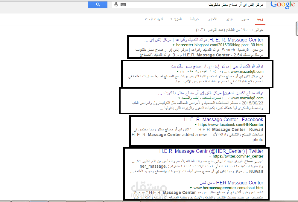Click the hercenter.blogspot.com green URL text
This screenshot has height=202, width=298.
pos(220,45)
